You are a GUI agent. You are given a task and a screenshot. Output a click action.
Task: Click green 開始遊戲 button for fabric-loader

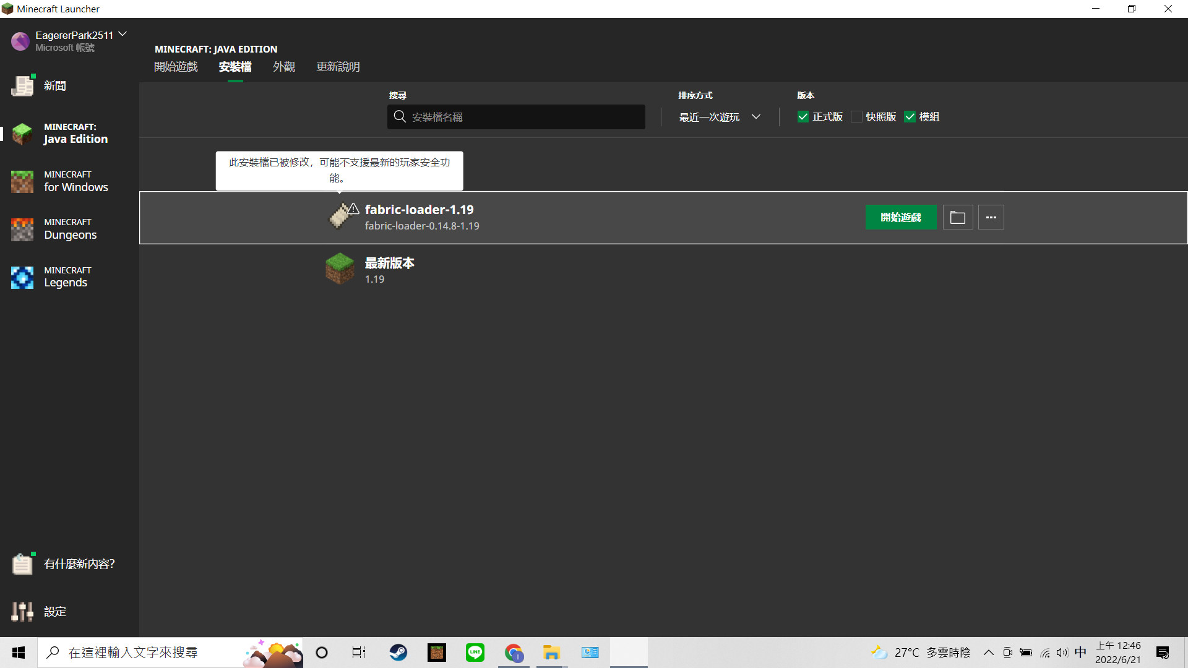[x=901, y=217]
